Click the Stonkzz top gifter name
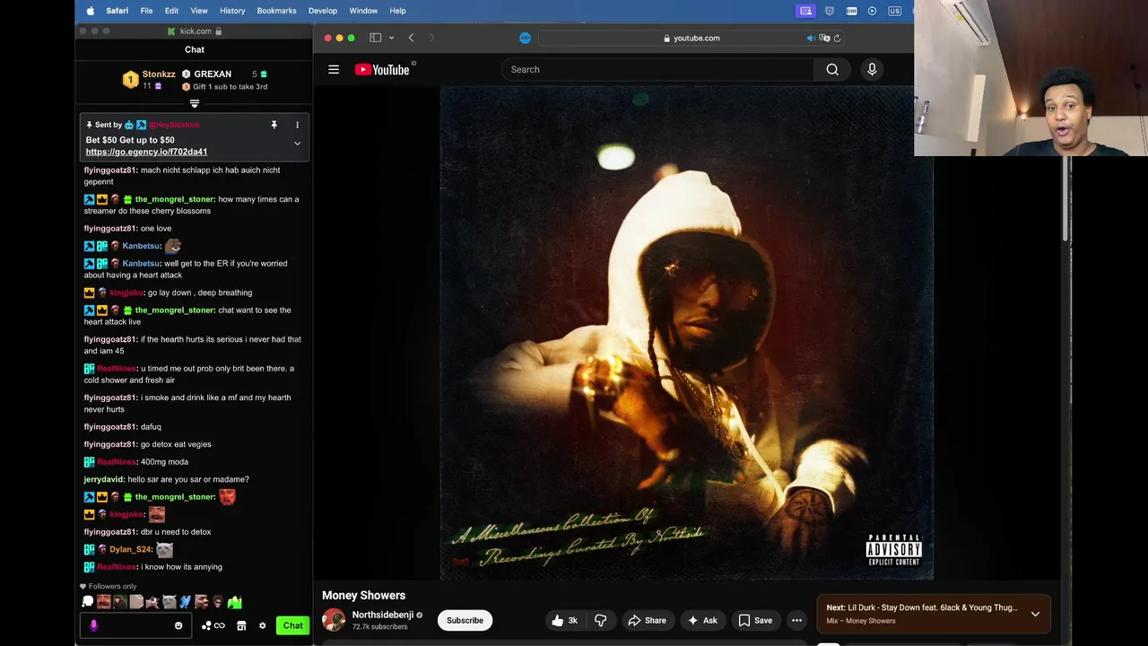 point(159,74)
